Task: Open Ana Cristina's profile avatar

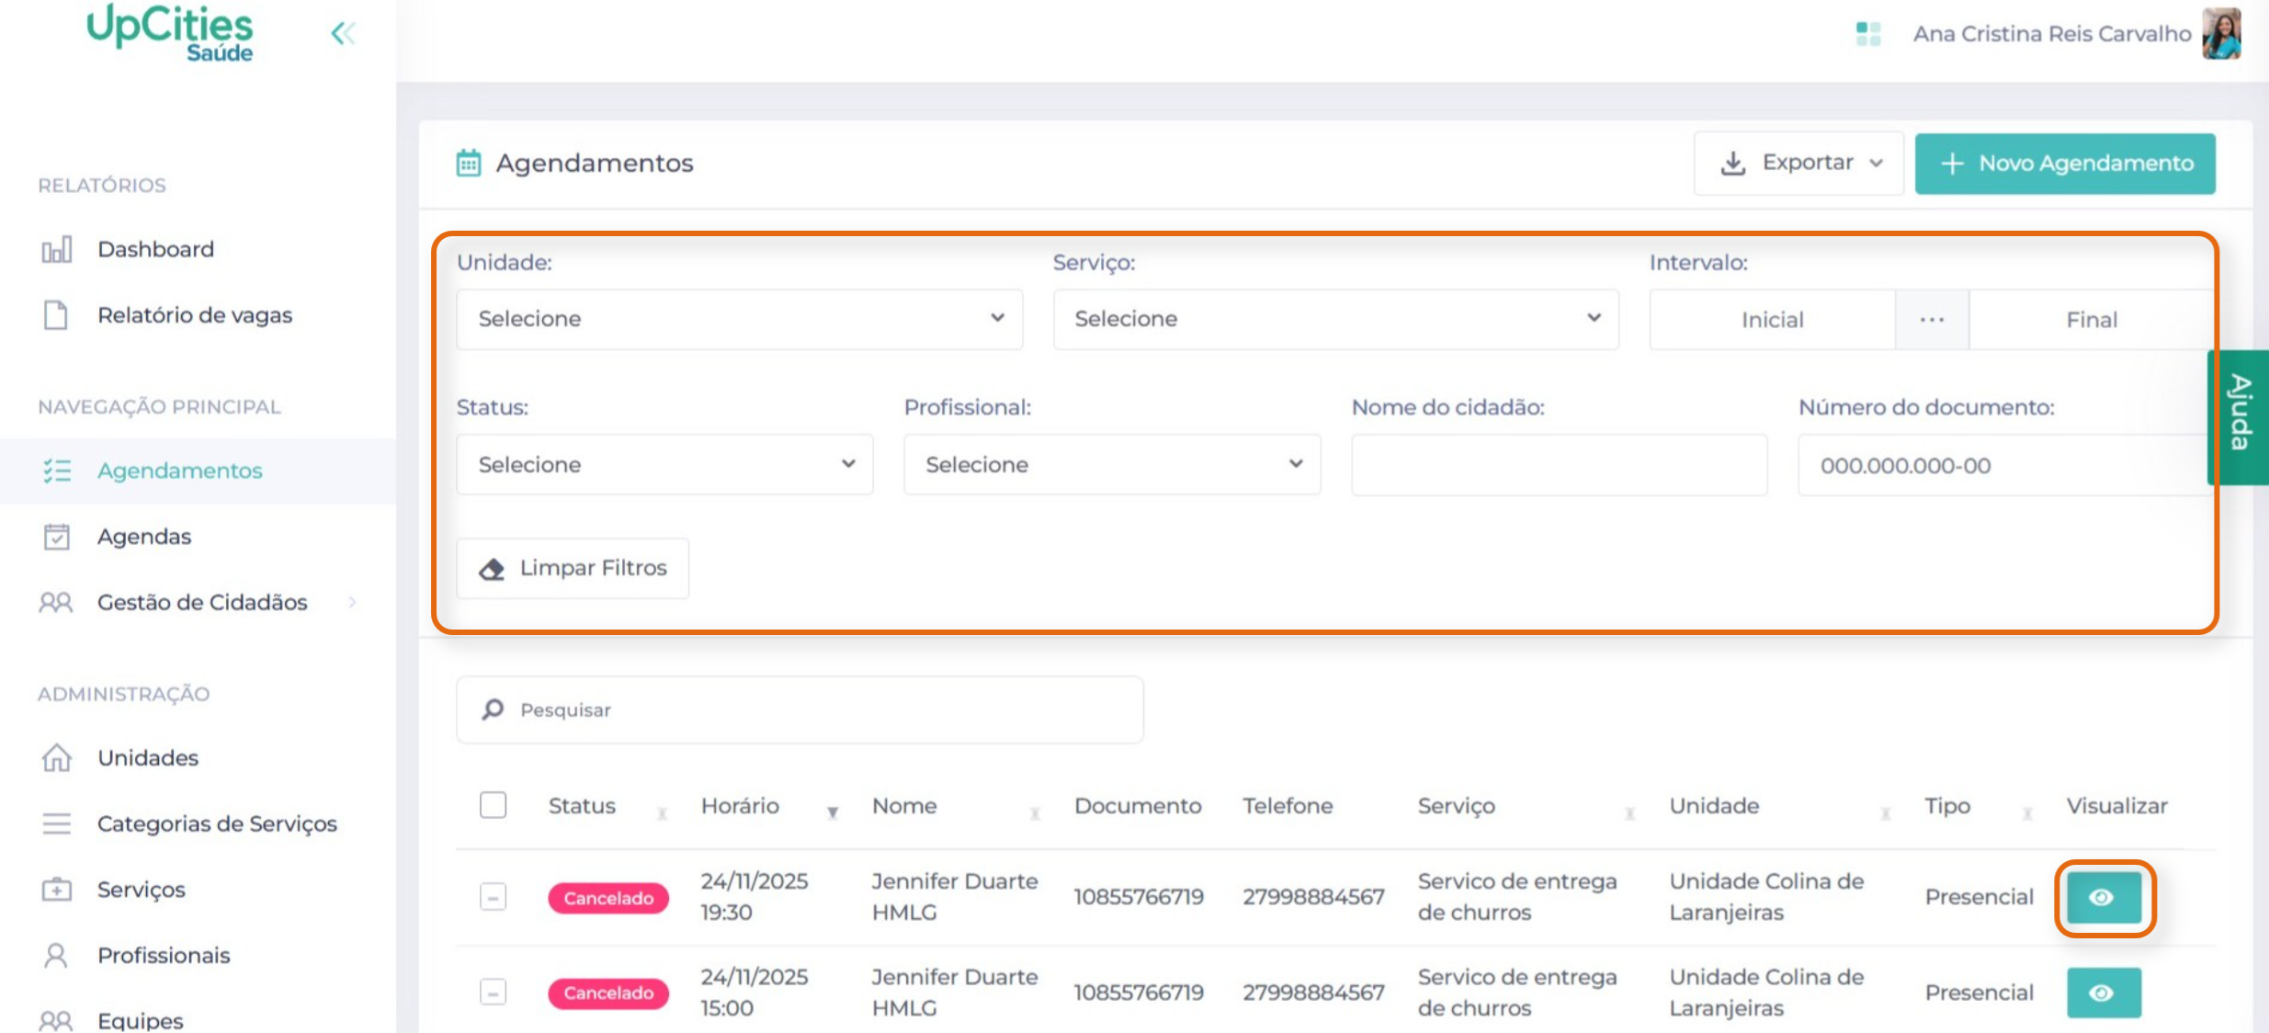Action: (2222, 34)
